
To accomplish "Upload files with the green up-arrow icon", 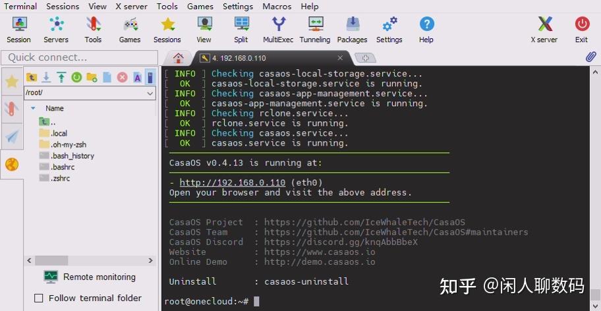I will [61, 77].
